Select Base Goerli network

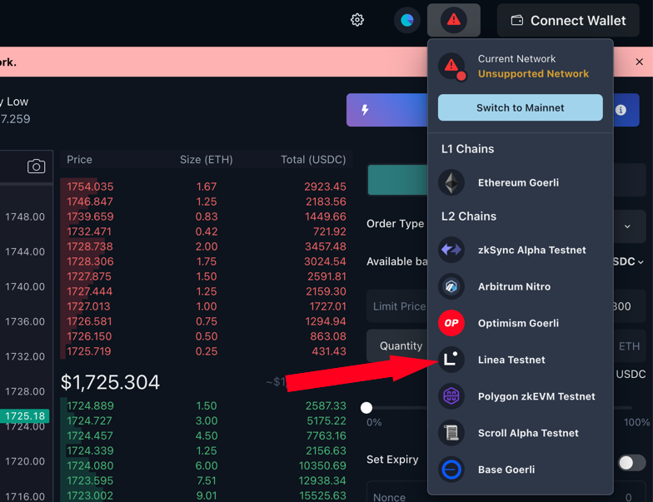tap(520, 470)
